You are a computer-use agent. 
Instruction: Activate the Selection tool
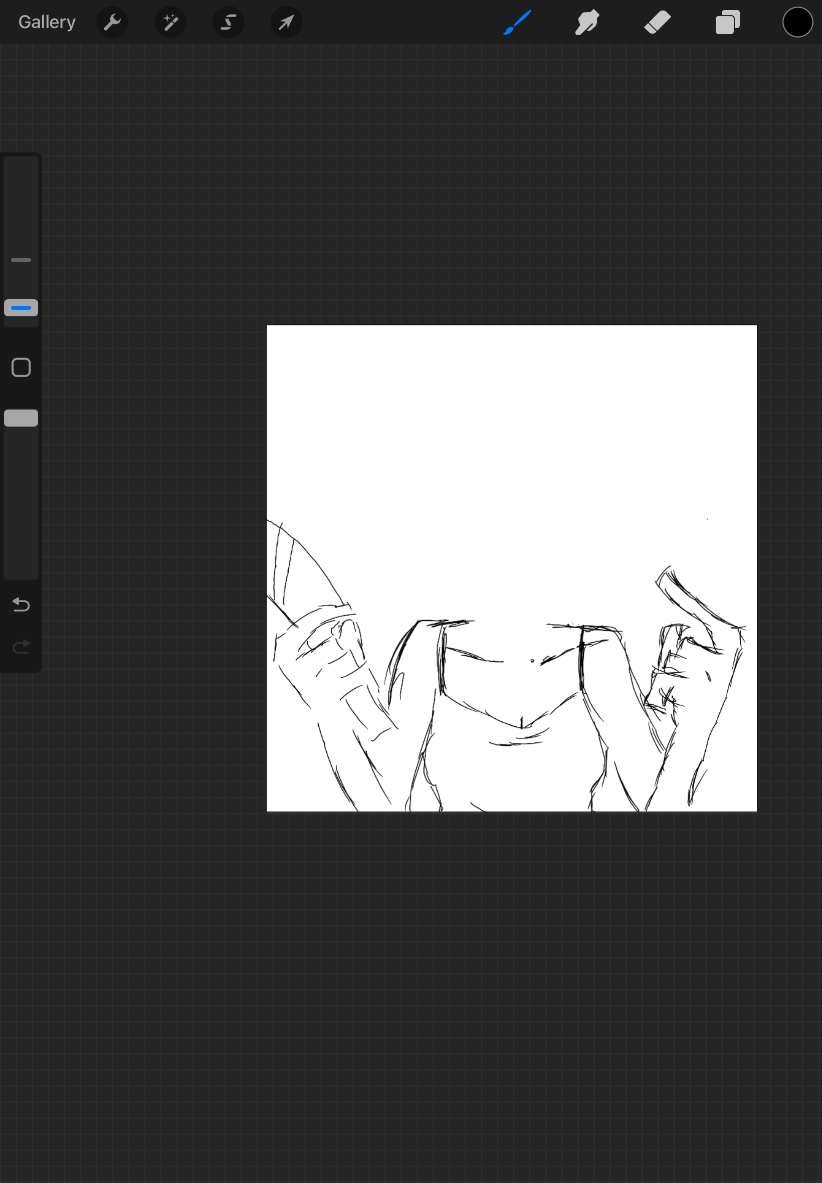coord(229,22)
